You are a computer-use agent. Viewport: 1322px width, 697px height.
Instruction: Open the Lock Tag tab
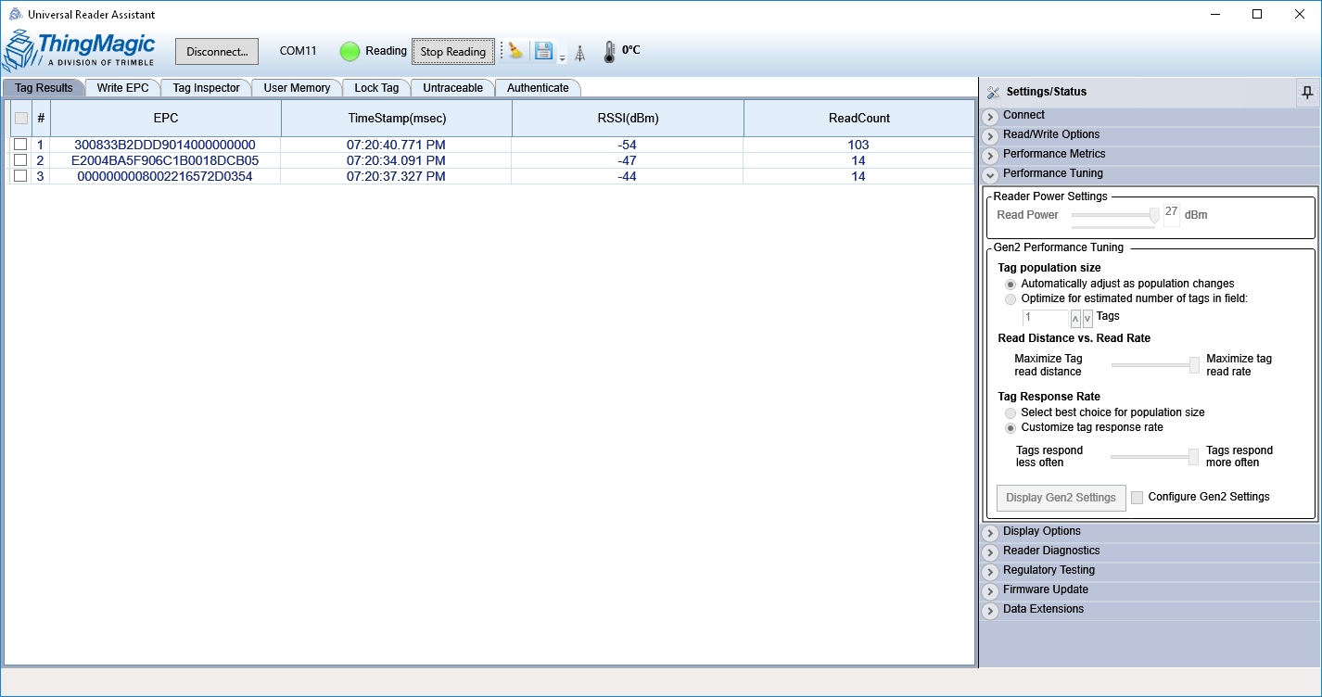click(x=376, y=88)
